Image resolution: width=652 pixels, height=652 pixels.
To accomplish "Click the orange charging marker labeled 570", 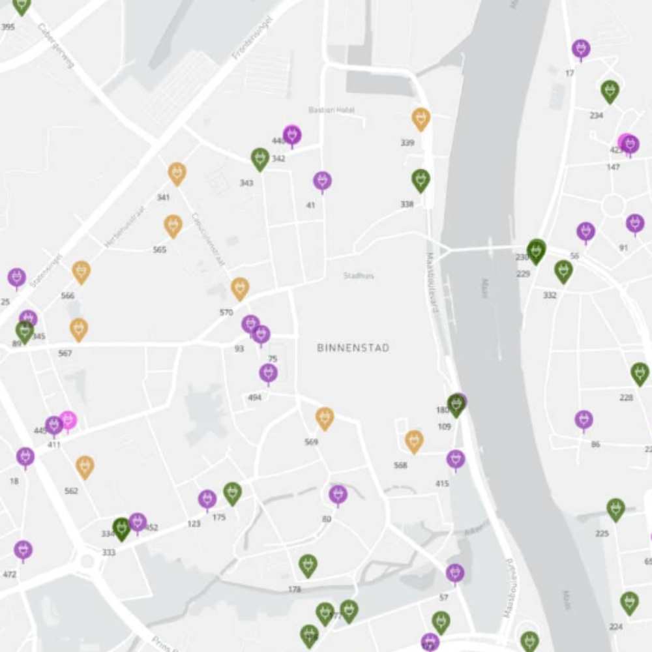I will click(x=240, y=288).
